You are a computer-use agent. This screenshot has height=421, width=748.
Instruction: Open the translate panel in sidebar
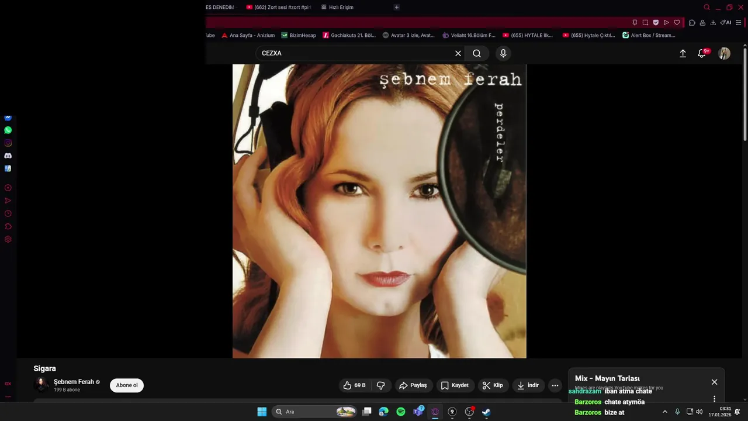click(x=8, y=168)
